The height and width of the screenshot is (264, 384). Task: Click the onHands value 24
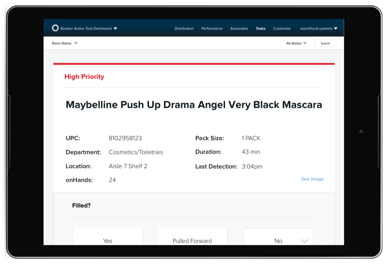112,180
